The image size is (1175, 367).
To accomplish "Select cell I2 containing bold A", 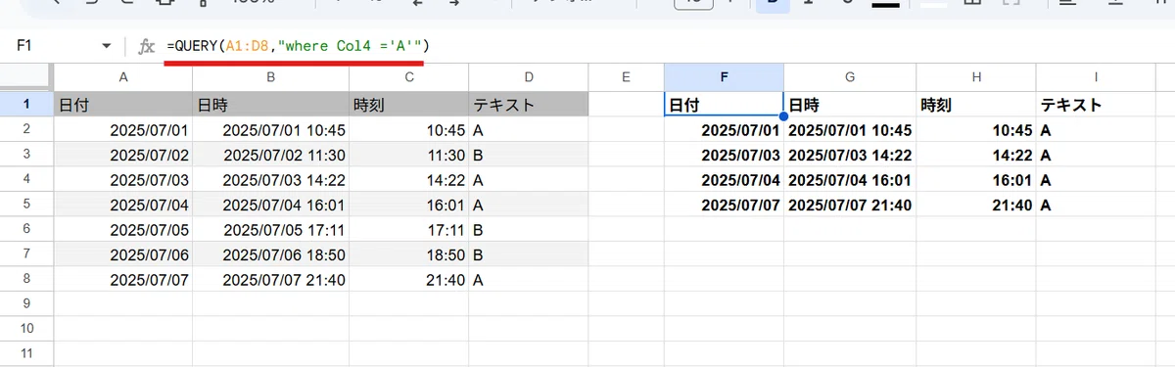I will click(1097, 130).
